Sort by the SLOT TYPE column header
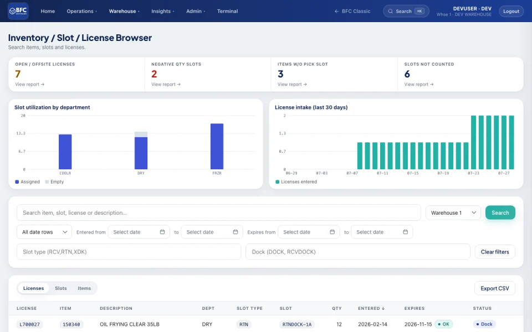 tap(249, 308)
